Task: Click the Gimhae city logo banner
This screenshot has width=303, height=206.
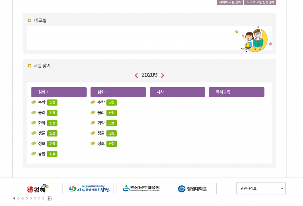Action: point(38,189)
